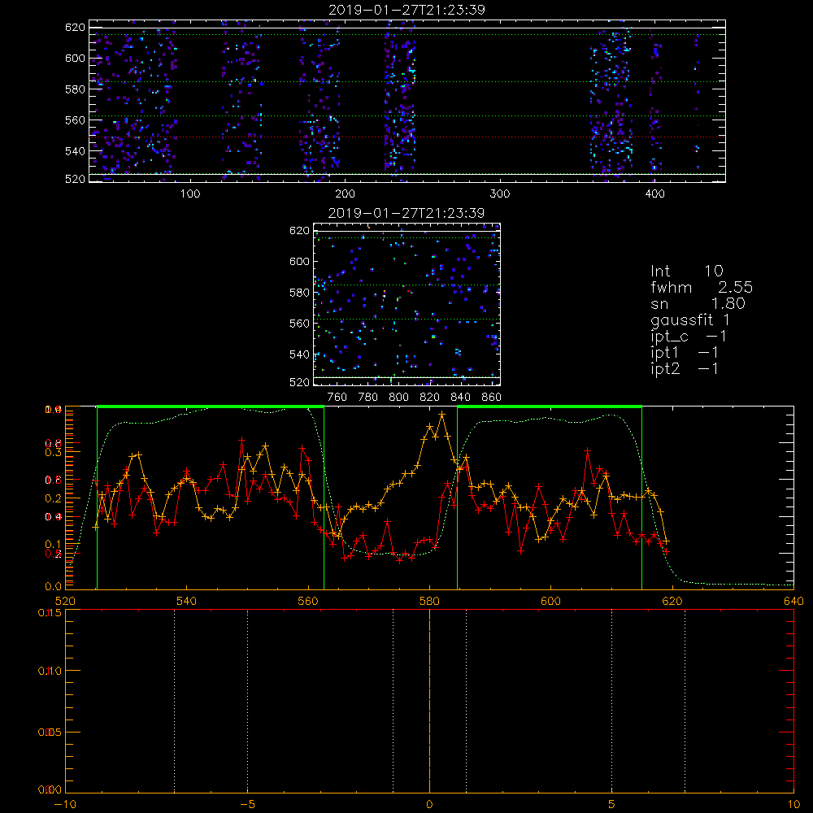813x813 pixels.
Task: Click the top plot title 2019-01-27T21:23:39
Action: (x=407, y=10)
